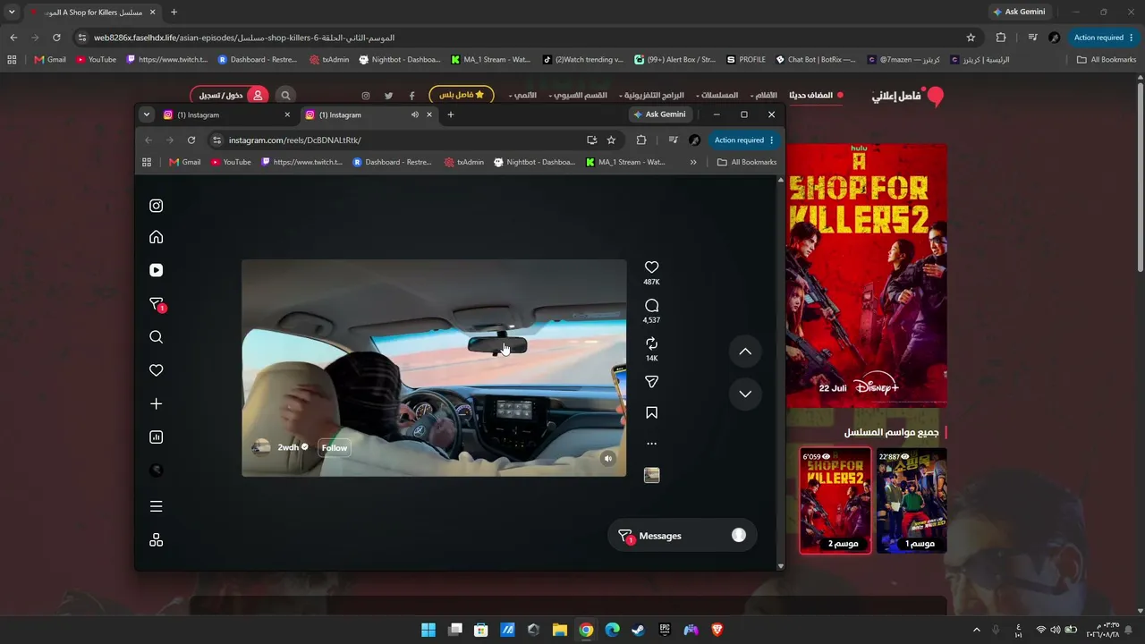Follow the 2wdh account

click(x=334, y=448)
